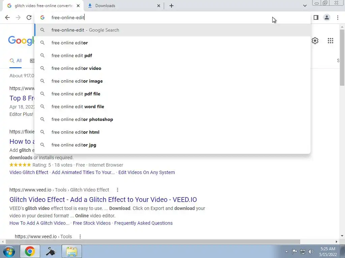This screenshot has height=258, width=345.
Task: Open Glitch Video Effect VEED.IO result
Action: pyautogui.click(x=103, y=200)
